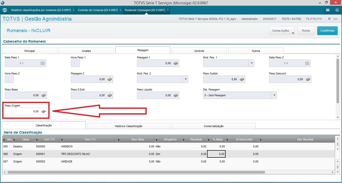Switch to Contrato de Compras window tab
This screenshot has width=342, height=183.
pos(98,10)
